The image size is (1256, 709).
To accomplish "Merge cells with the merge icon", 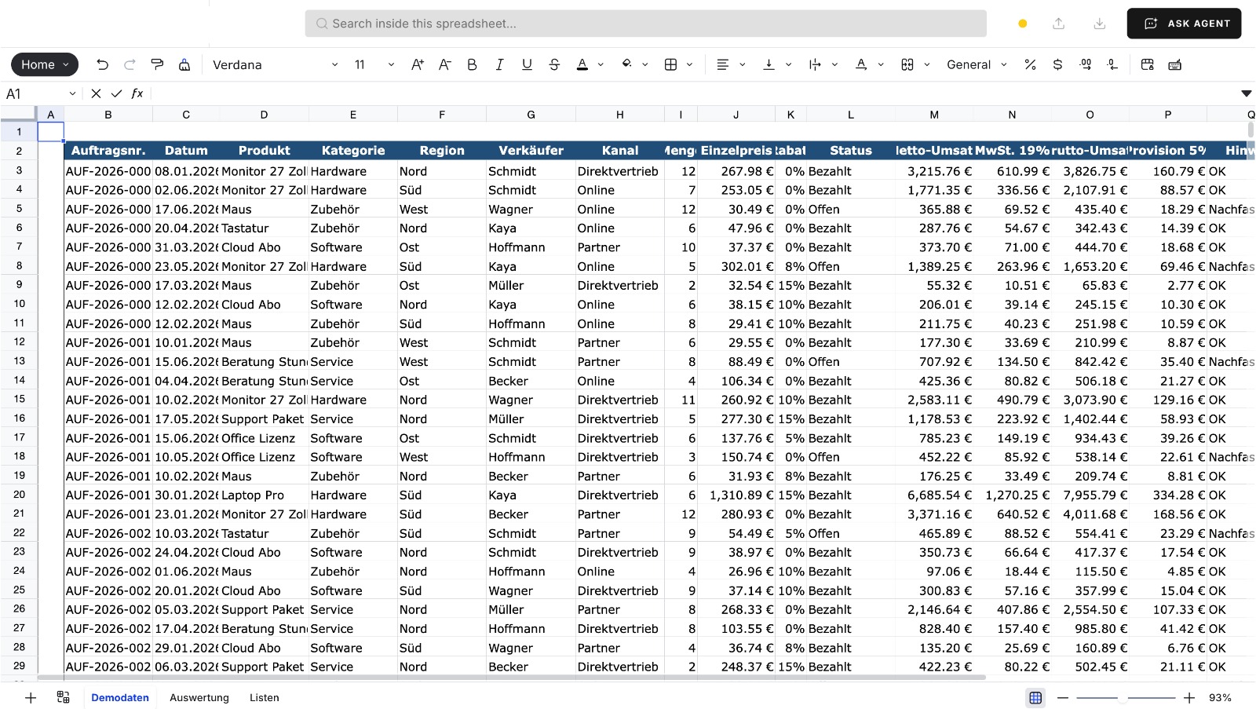I will tap(907, 65).
